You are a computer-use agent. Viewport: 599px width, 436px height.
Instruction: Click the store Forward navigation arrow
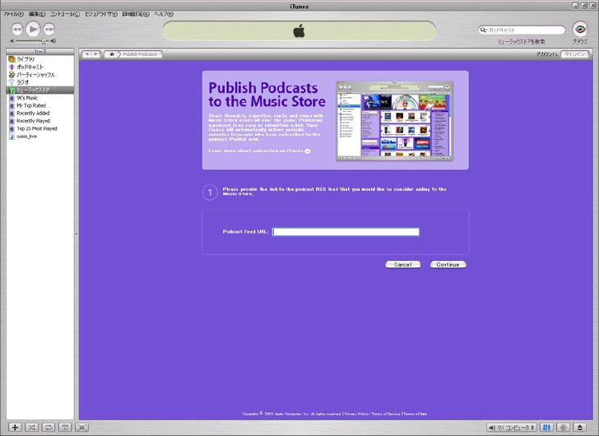96,54
